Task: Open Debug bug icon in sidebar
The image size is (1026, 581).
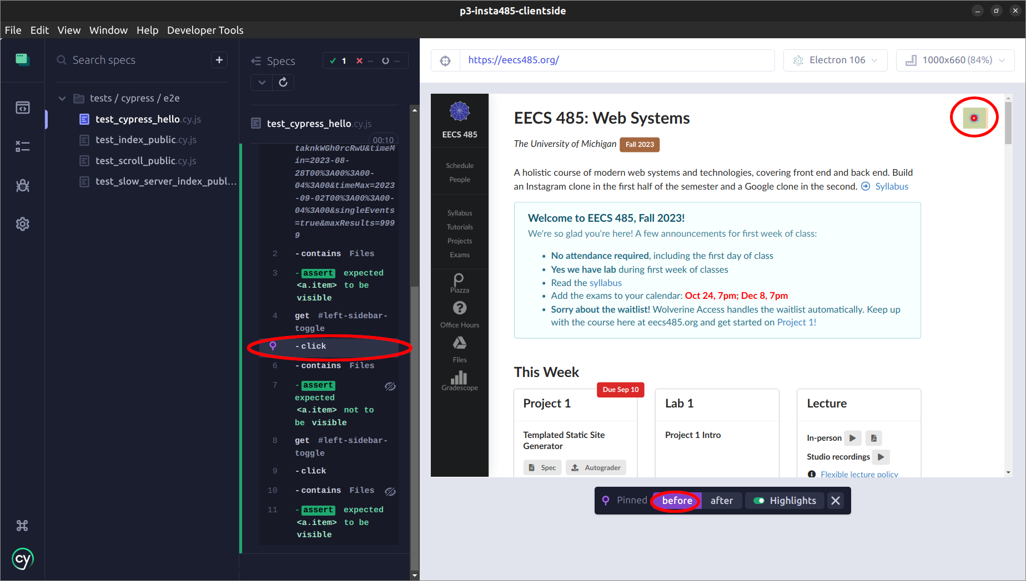Action: point(23,185)
